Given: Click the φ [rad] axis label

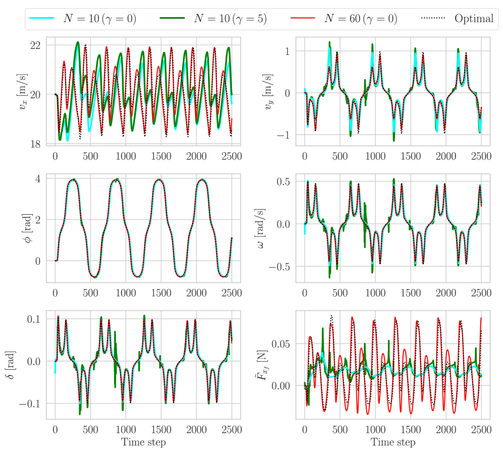Looking at the screenshot, I should coord(28,229).
